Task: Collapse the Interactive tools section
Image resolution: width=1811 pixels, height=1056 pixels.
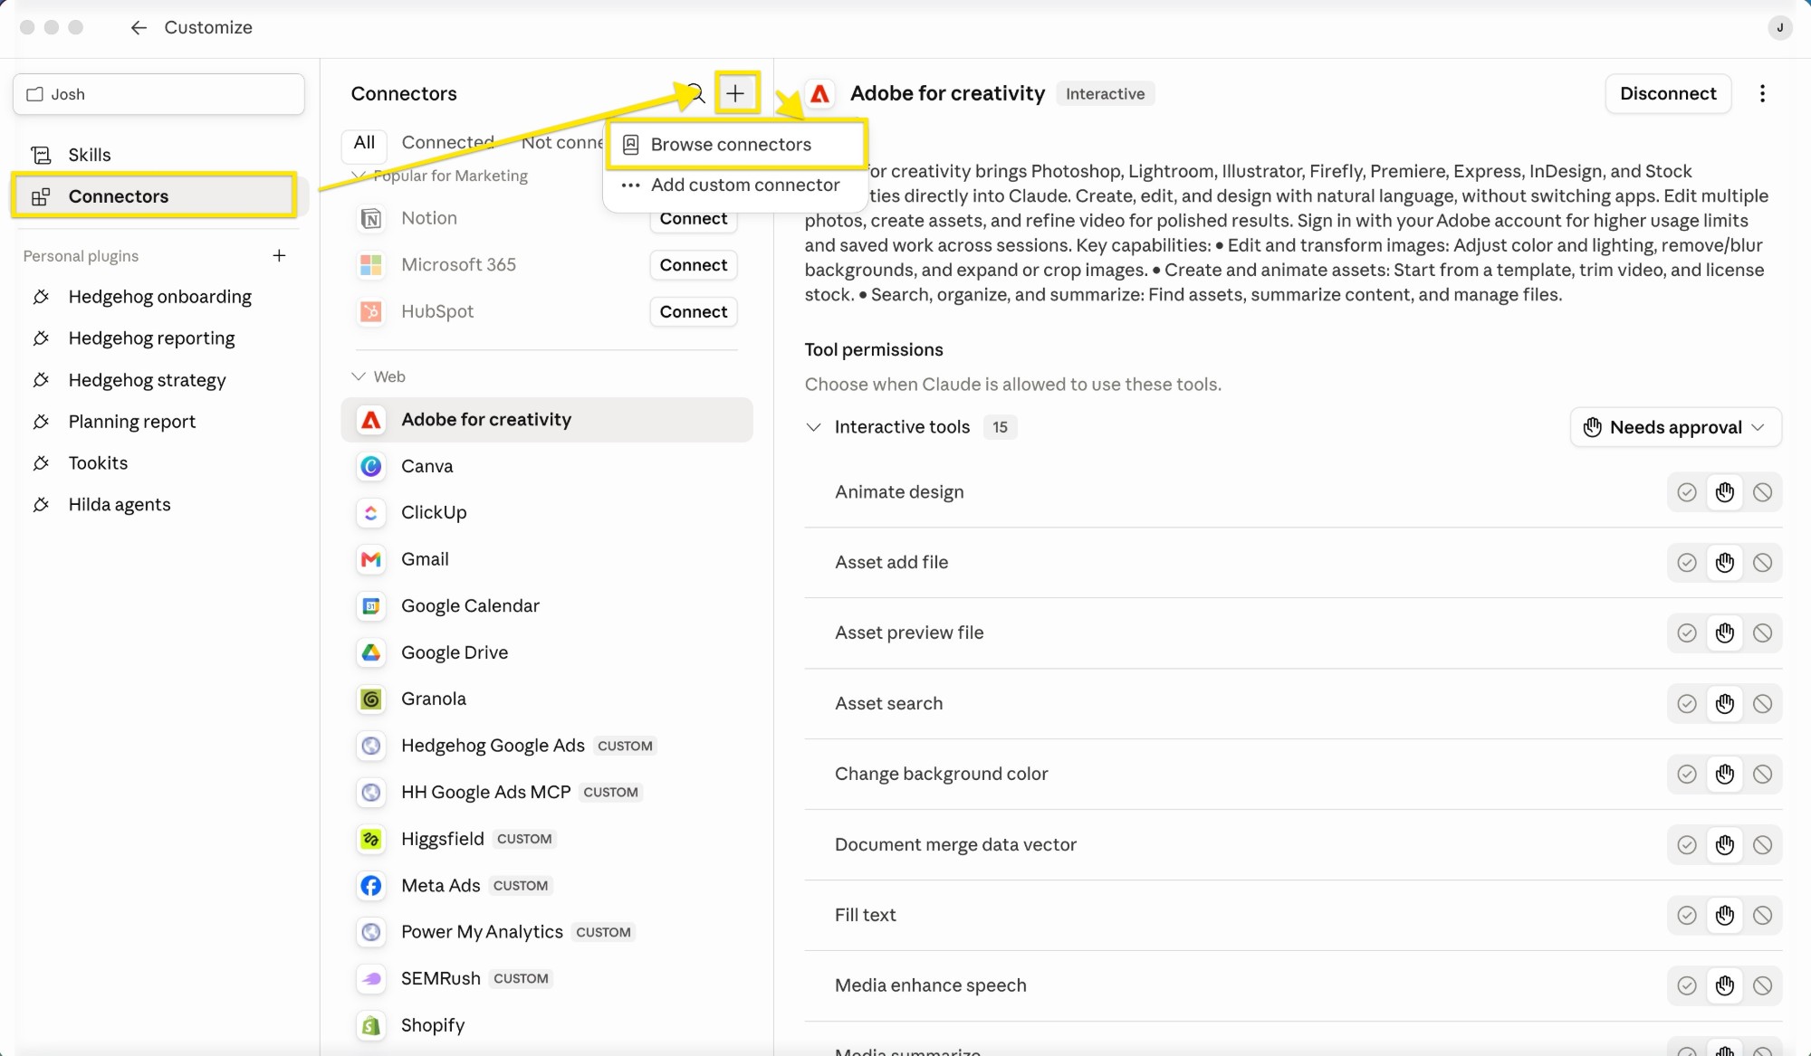Action: (813, 427)
